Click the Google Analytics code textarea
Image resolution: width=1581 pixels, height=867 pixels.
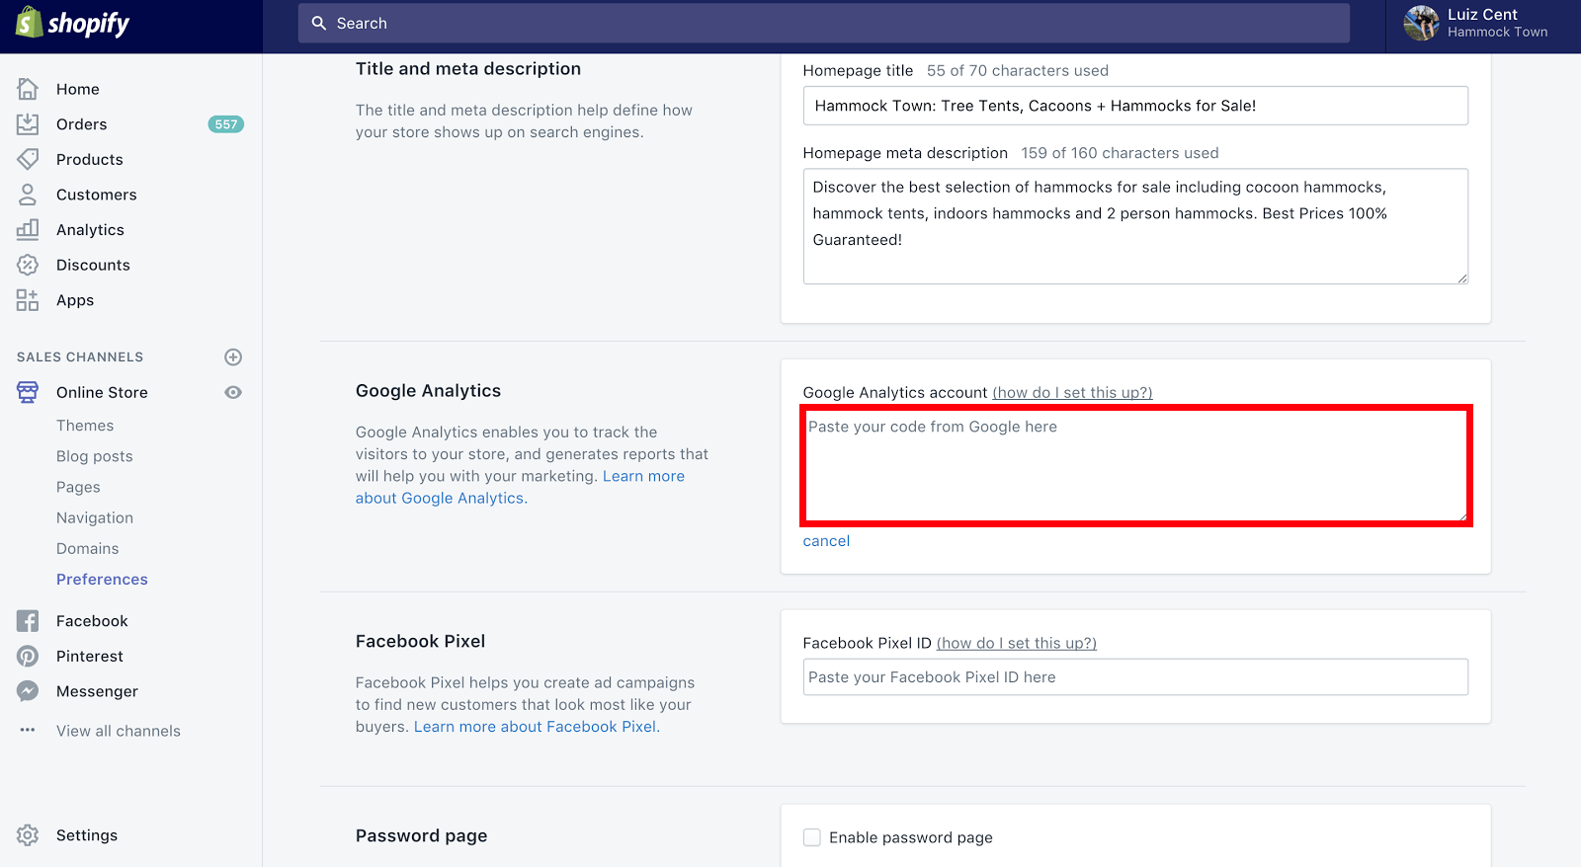click(1135, 465)
